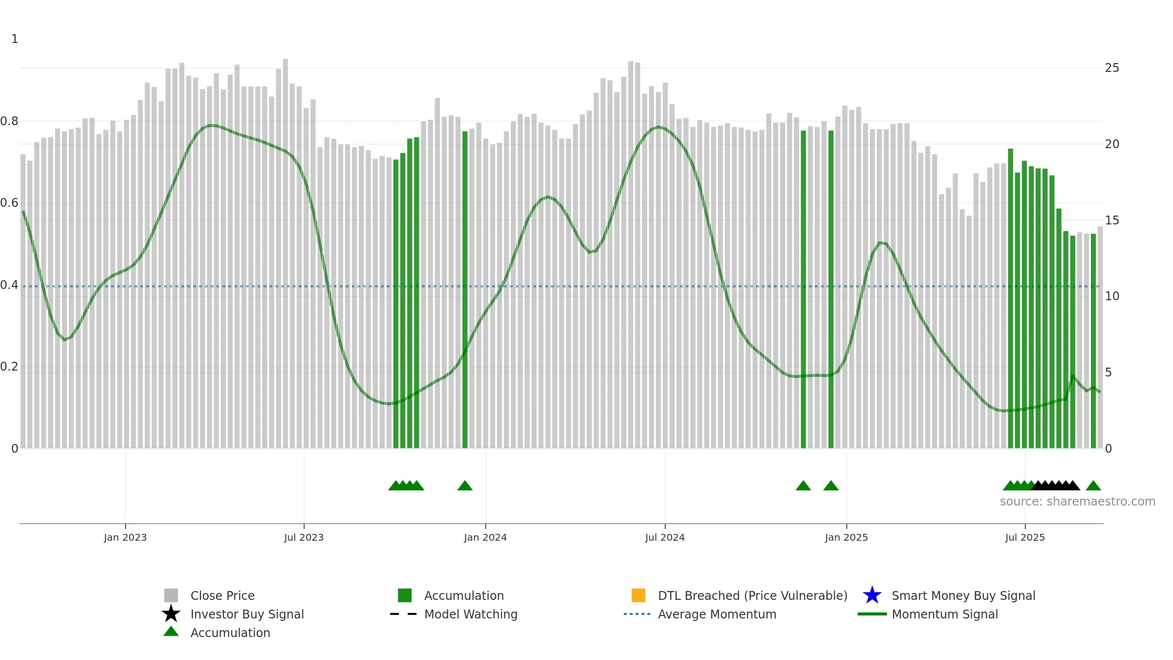Toggle the Close Price legend label
Viewport: 1173px width, 660px height.
coord(222,595)
